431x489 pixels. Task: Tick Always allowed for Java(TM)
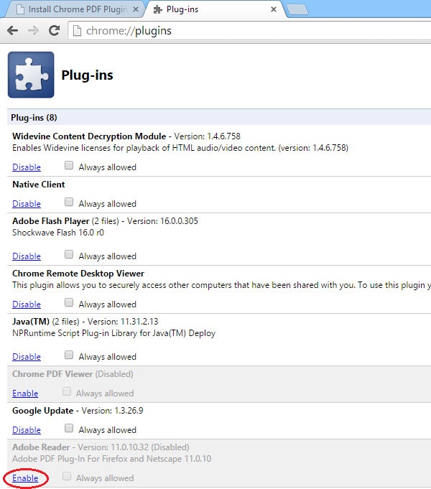click(x=69, y=355)
